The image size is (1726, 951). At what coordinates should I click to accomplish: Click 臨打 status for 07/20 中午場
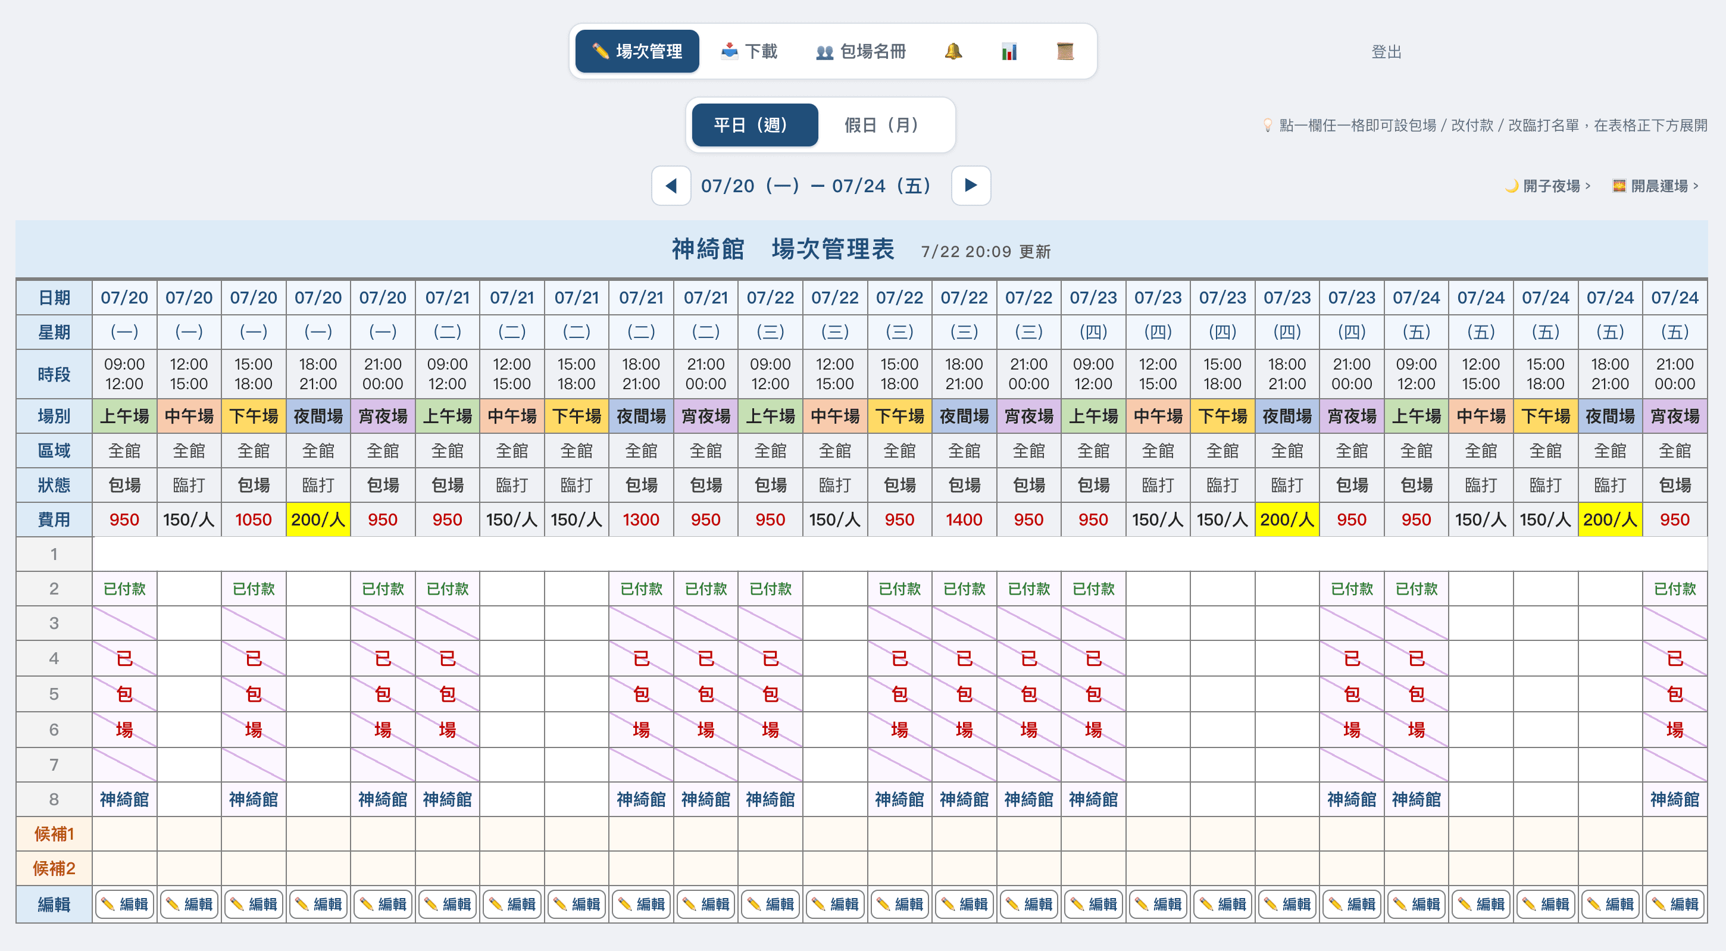(189, 484)
